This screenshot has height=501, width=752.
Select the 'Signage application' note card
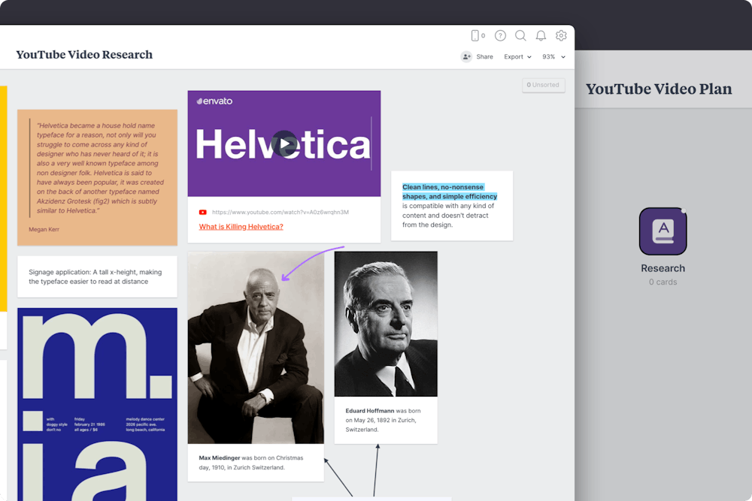point(97,276)
